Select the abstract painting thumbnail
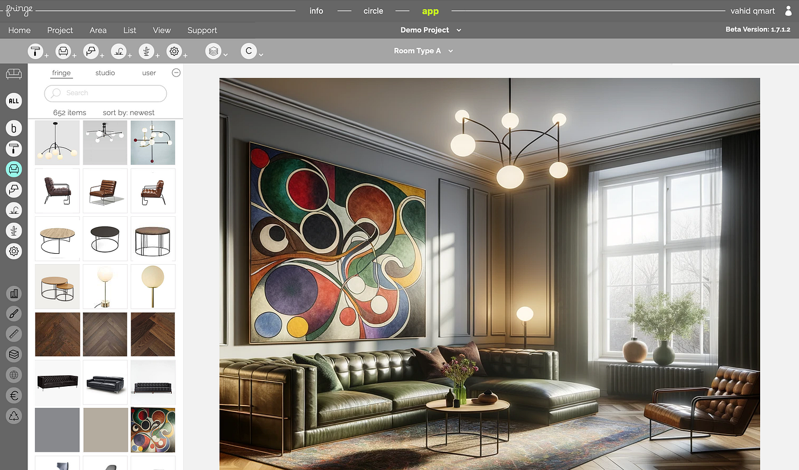This screenshot has width=799, height=470. point(153,430)
